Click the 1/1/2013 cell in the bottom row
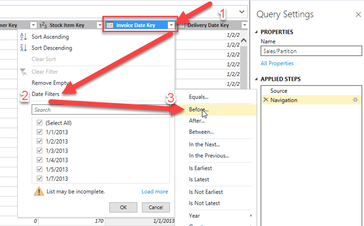Screen dimensions: 364x226 point(140,221)
